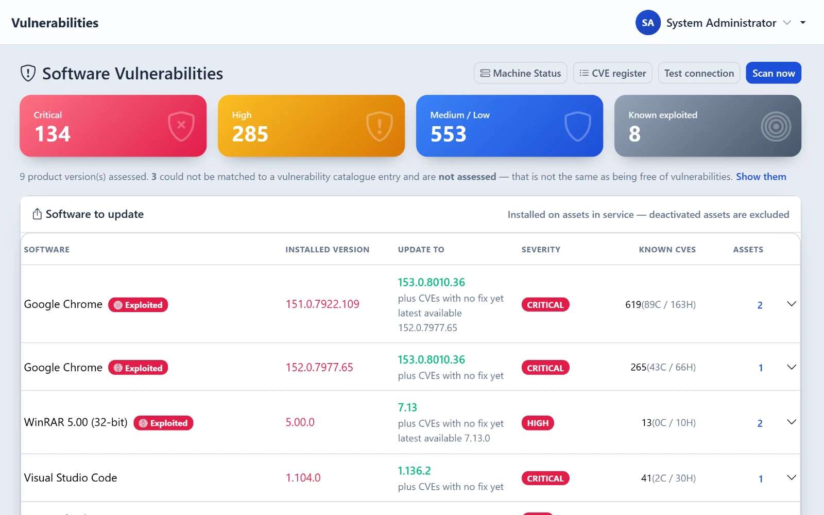
Task: Expand the WinRAR 5.00 (32-bit) row
Action: (792, 422)
